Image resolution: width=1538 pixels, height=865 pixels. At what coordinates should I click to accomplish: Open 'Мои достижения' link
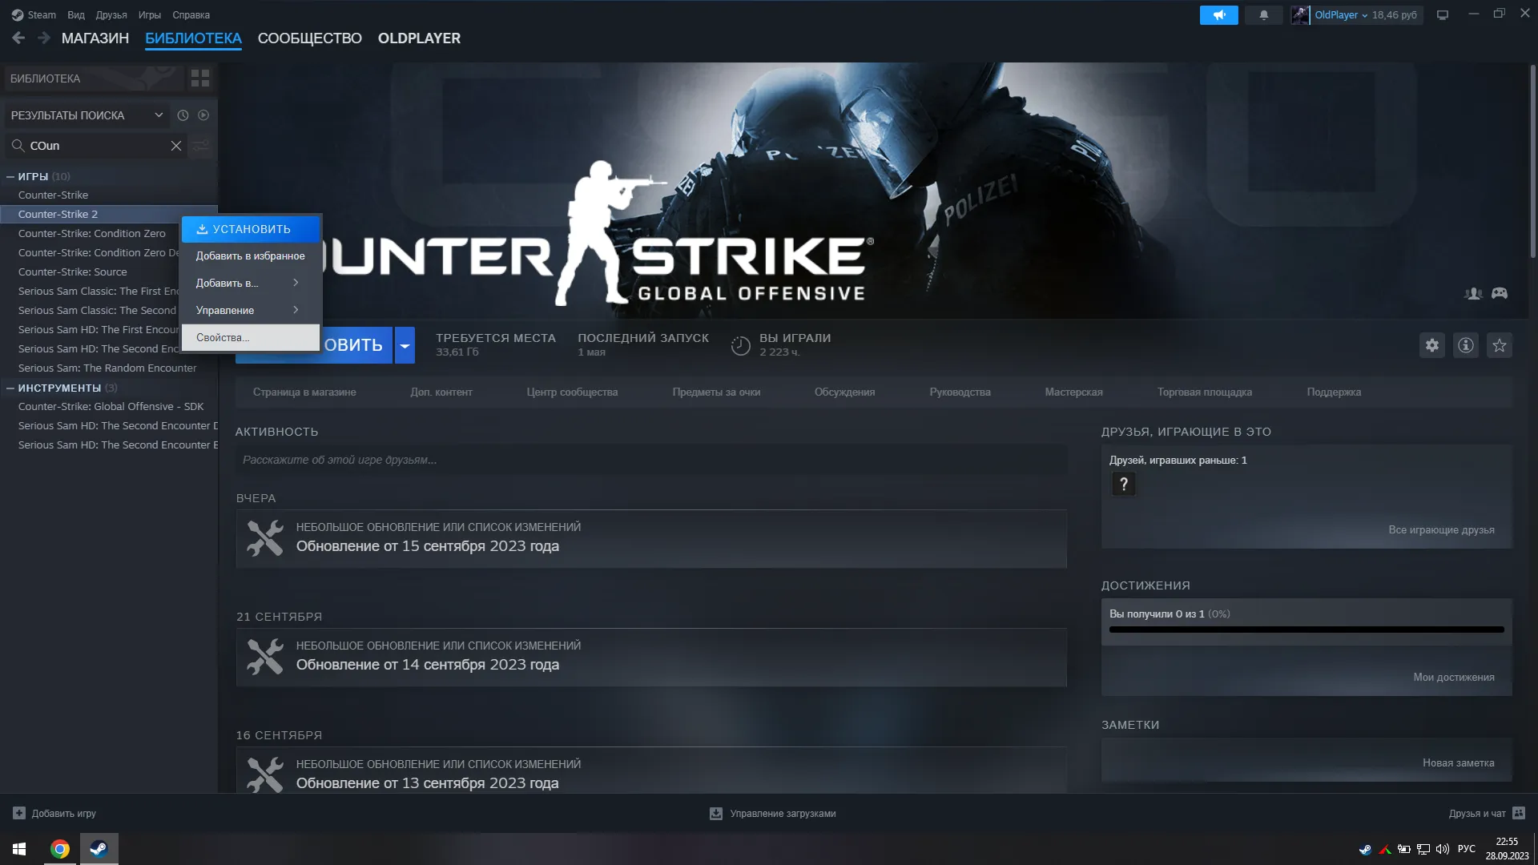pyautogui.click(x=1453, y=678)
